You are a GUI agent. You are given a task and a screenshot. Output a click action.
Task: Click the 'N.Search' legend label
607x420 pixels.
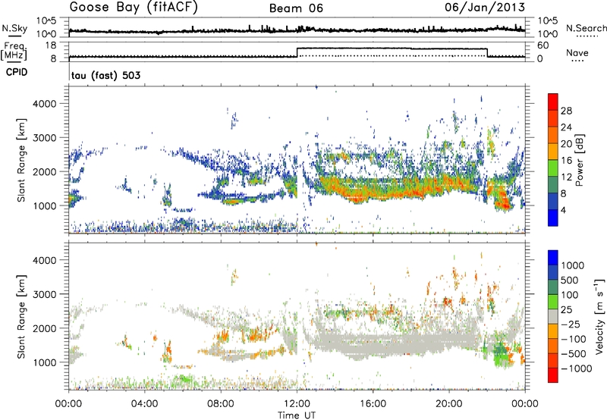[586, 28]
